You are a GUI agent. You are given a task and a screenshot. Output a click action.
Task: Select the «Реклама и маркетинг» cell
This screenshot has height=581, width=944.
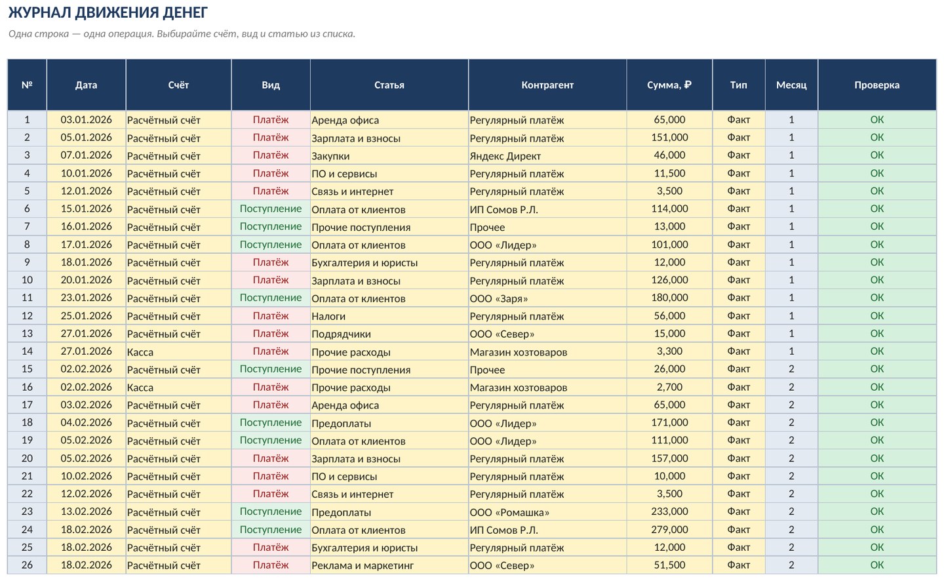point(389,565)
